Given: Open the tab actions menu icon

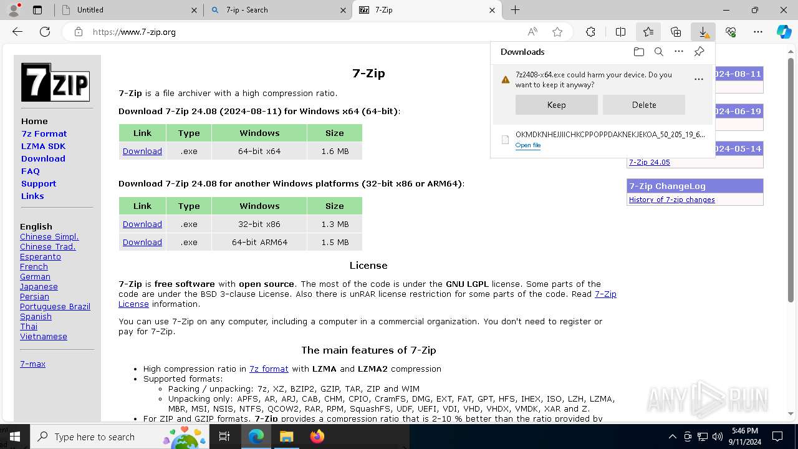Looking at the screenshot, I should (x=37, y=10).
